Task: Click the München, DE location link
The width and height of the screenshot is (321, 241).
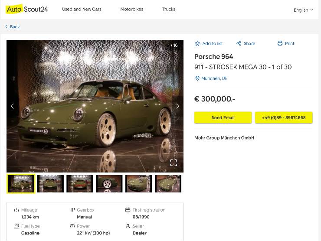Action: pyautogui.click(x=214, y=78)
